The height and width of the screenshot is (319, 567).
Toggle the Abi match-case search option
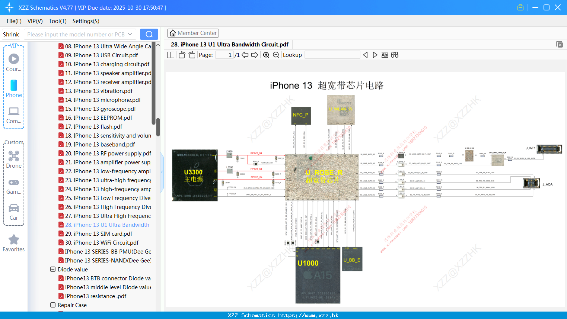(x=385, y=55)
